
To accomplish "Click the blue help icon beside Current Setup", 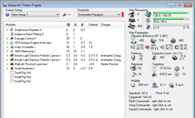I will coord(8,15).
